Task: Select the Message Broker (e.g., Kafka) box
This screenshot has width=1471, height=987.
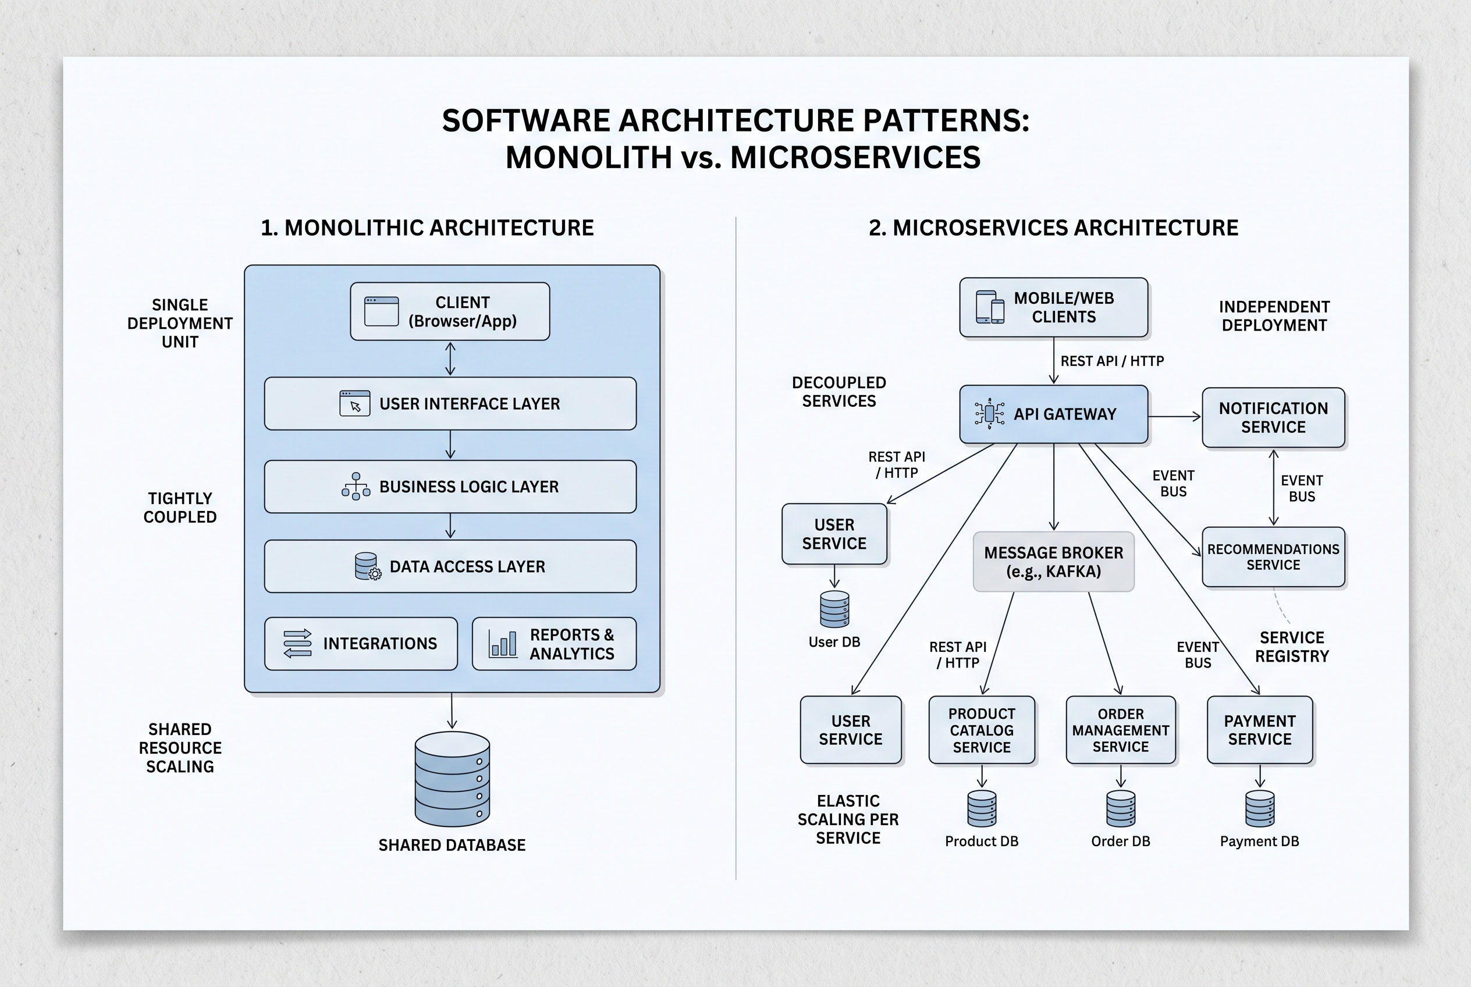Action: [1054, 562]
